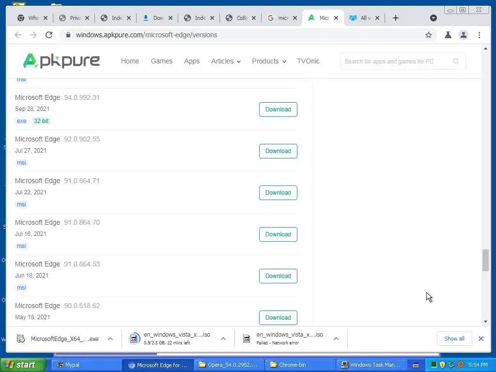Screen dimensions: 496x372
Task: Bookmark this page with the star icon
Action: click(x=429, y=35)
